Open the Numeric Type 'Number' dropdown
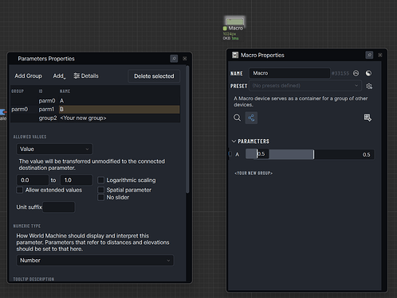This screenshot has width=397, height=298. (95, 260)
